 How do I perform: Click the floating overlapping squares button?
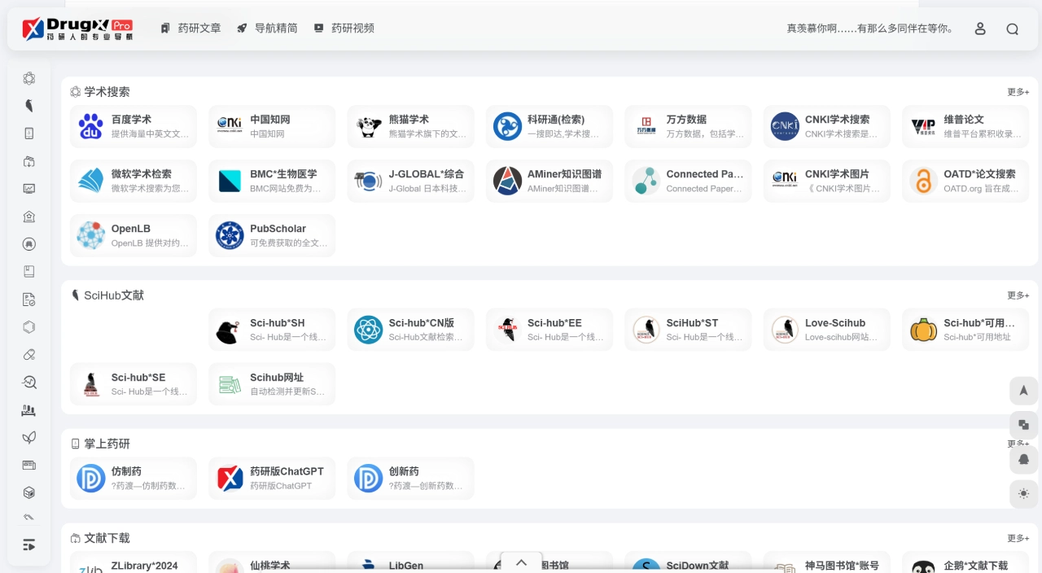1023,425
